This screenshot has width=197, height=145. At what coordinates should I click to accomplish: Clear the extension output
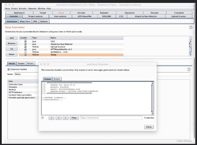tap(74, 118)
